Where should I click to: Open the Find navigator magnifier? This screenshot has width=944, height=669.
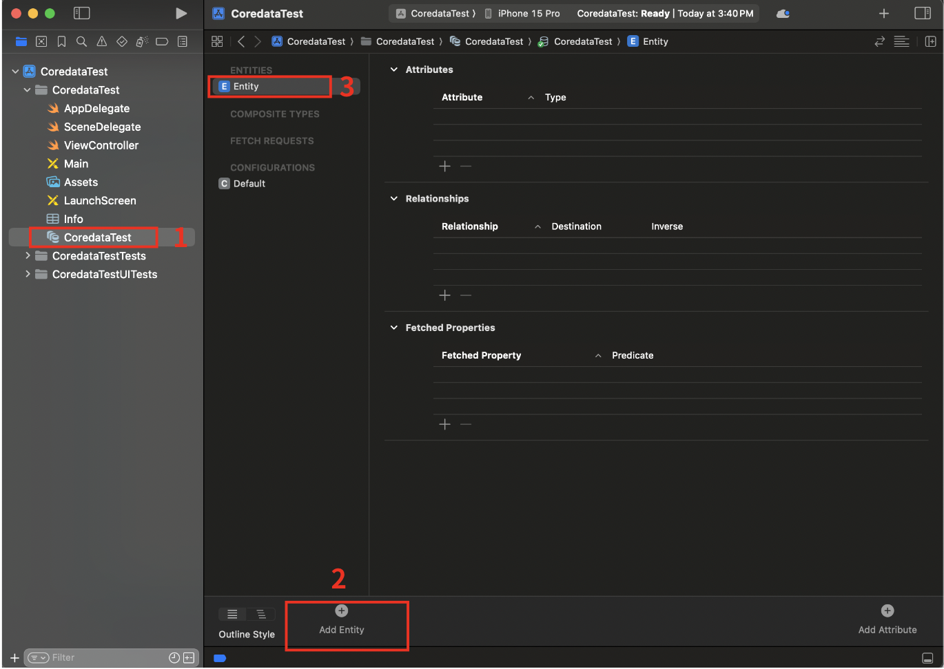click(81, 42)
